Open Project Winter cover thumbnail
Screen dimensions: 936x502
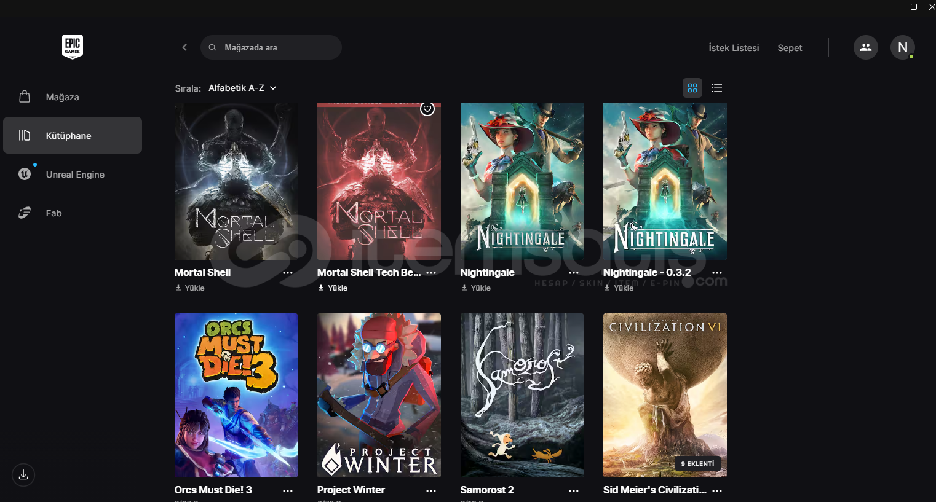pyautogui.click(x=379, y=395)
